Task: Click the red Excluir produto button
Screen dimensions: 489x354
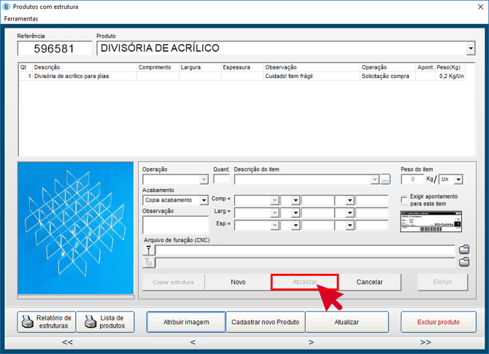Action: point(439,322)
